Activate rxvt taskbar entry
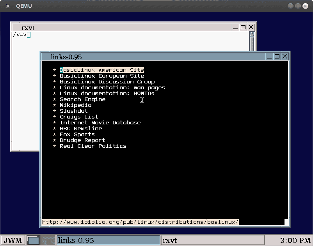This screenshot has height=246, width=313. click(213, 240)
